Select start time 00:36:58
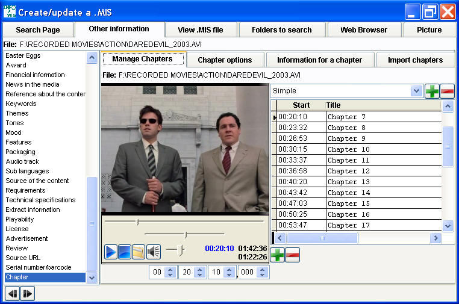Screen dimensions: 459x304 (x=301, y=171)
